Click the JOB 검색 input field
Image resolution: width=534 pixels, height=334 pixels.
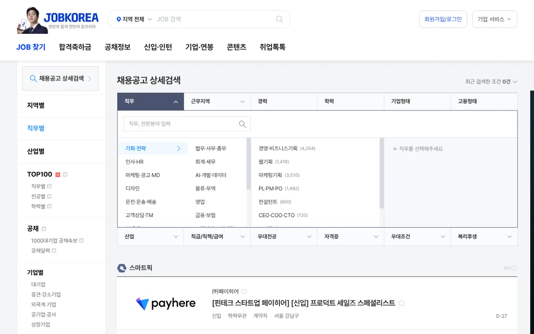(214, 19)
